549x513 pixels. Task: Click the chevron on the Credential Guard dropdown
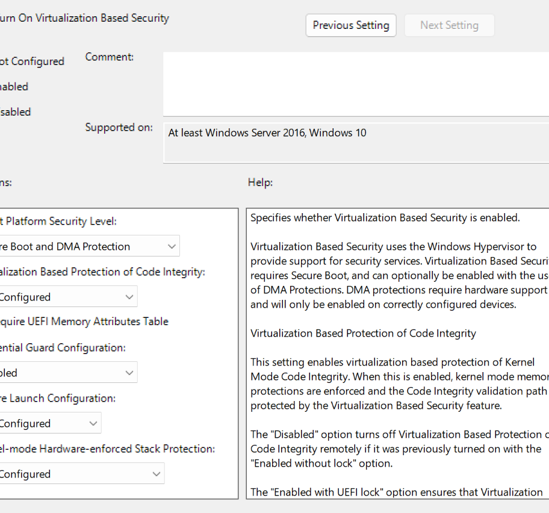click(x=128, y=372)
